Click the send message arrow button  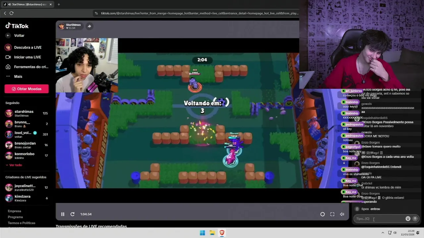pos(415,218)
